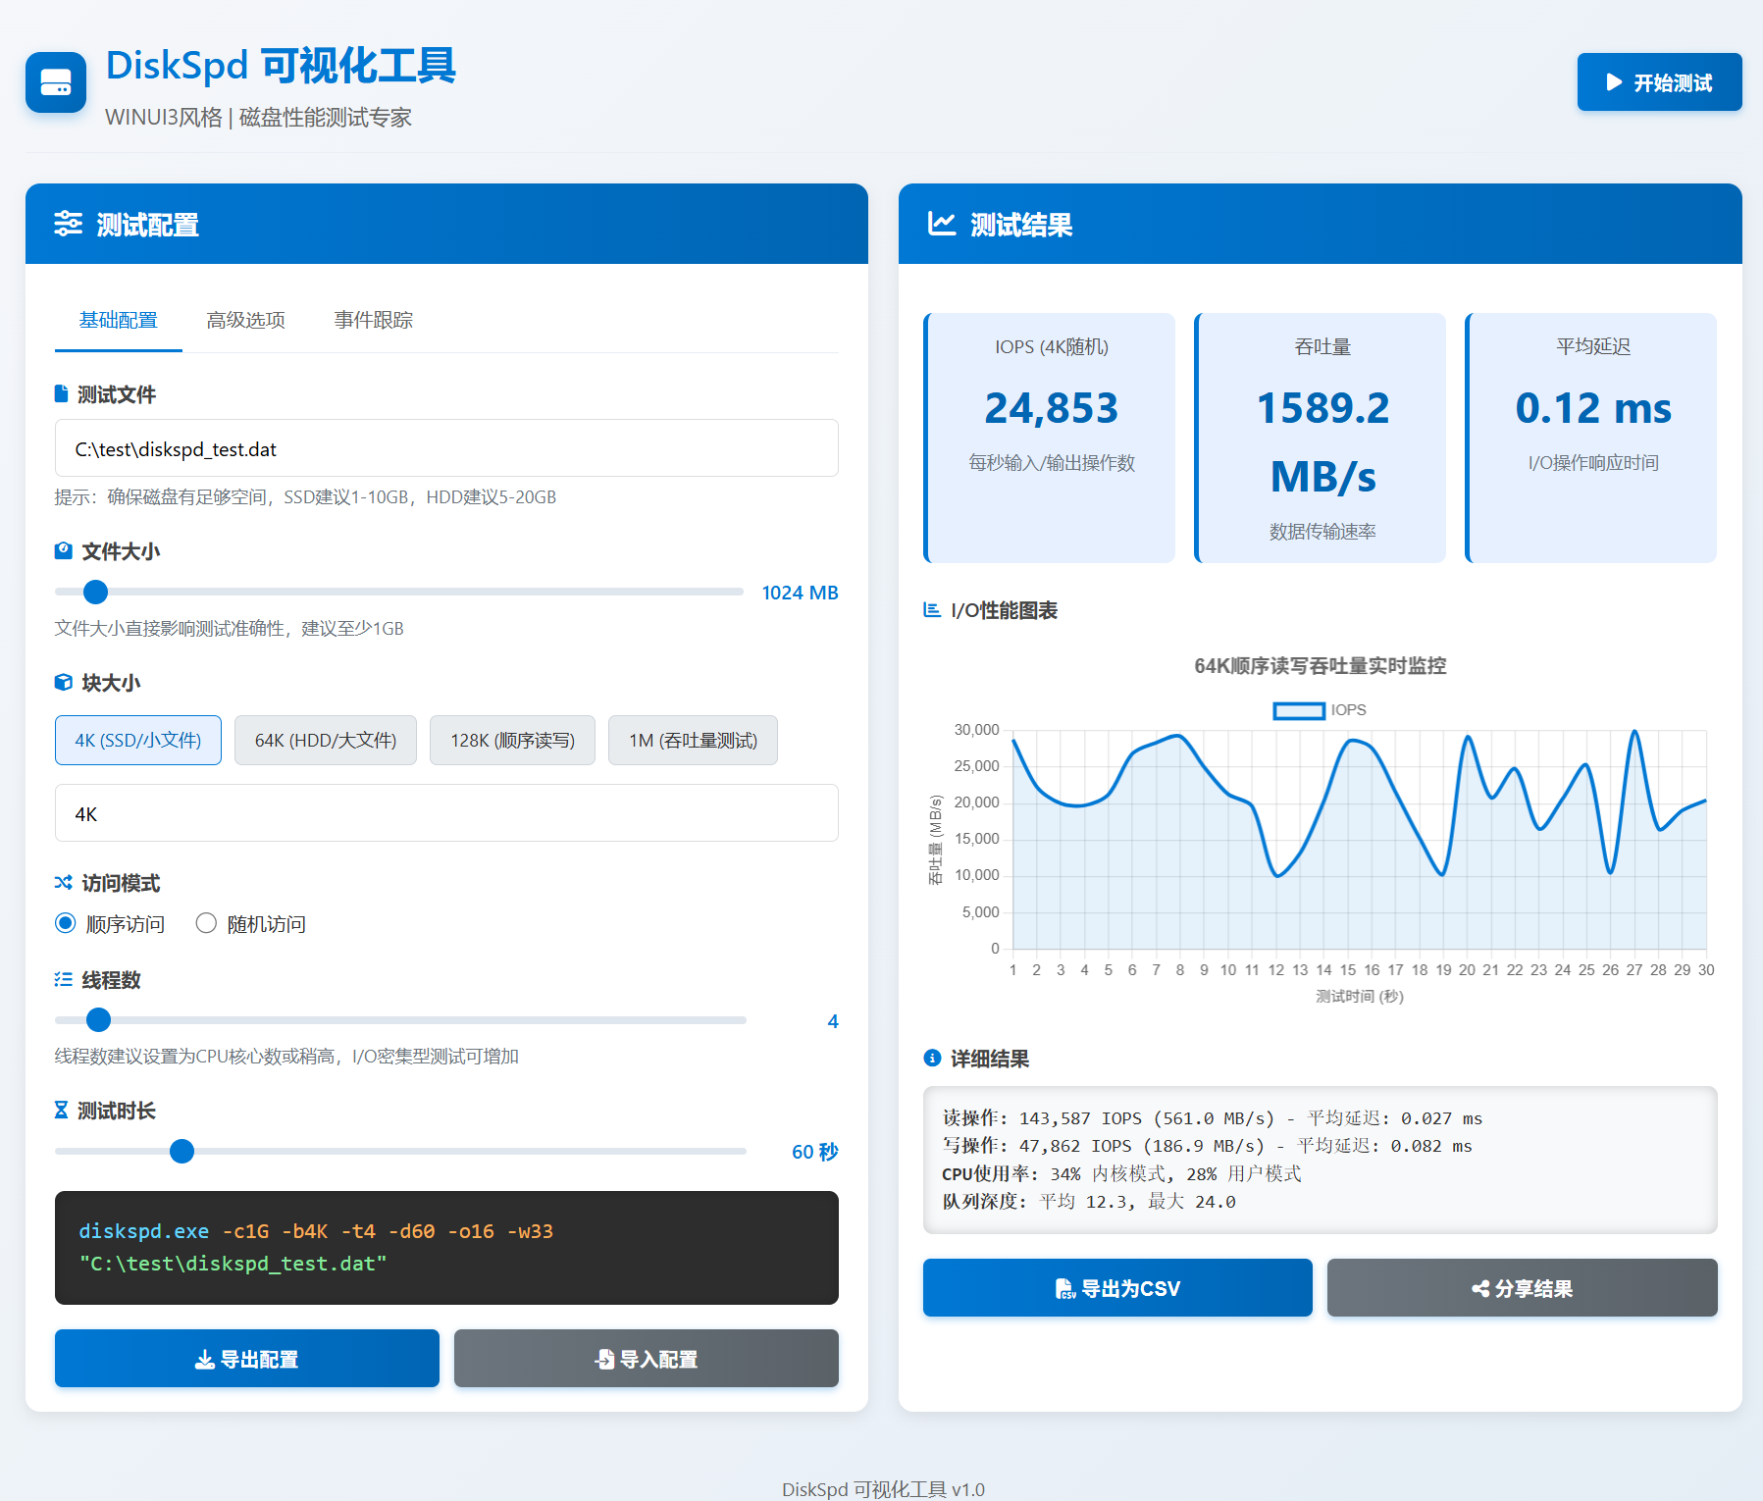Click the DiskSpd 可视化工具 v1.0 footer text

(x=883, y=1489)
